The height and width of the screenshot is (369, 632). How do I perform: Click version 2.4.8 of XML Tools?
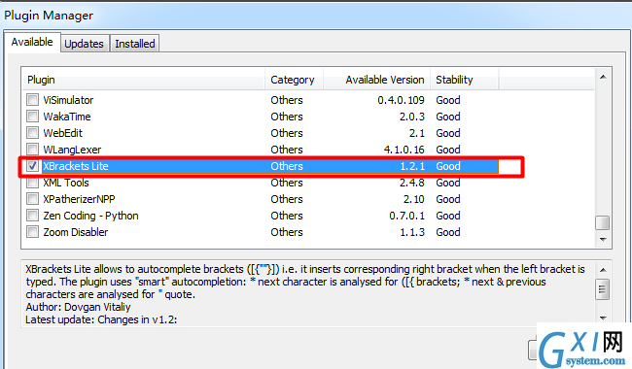click(412, 183)
